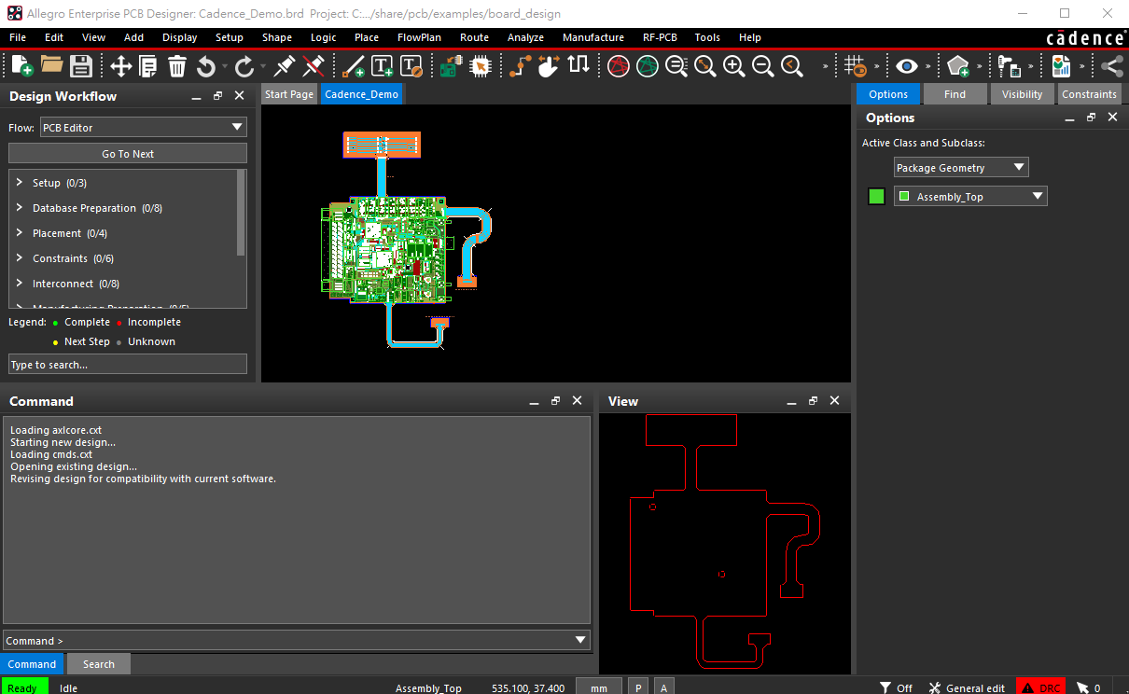Click the green Assembly_Top color swatch

pos(876,196)
